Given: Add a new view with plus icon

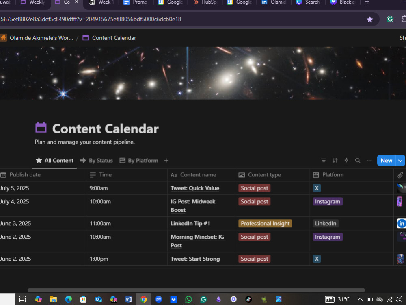Looking at the screenshot, I should pyautogui.click(x=166, y=161).
